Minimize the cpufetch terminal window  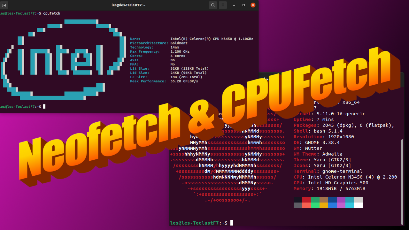pyautogui.click(x=234, y=5)
